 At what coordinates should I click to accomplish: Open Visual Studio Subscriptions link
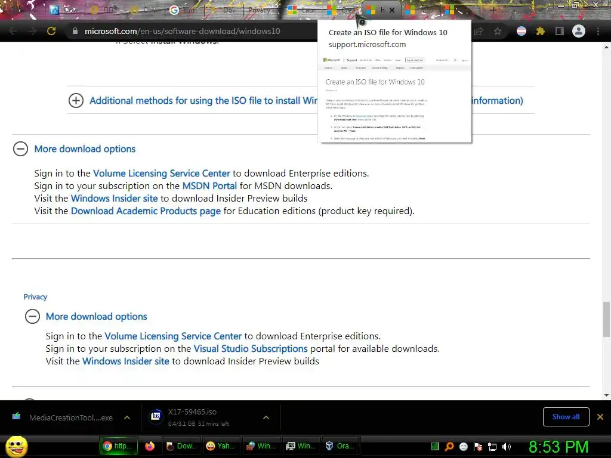251,348
